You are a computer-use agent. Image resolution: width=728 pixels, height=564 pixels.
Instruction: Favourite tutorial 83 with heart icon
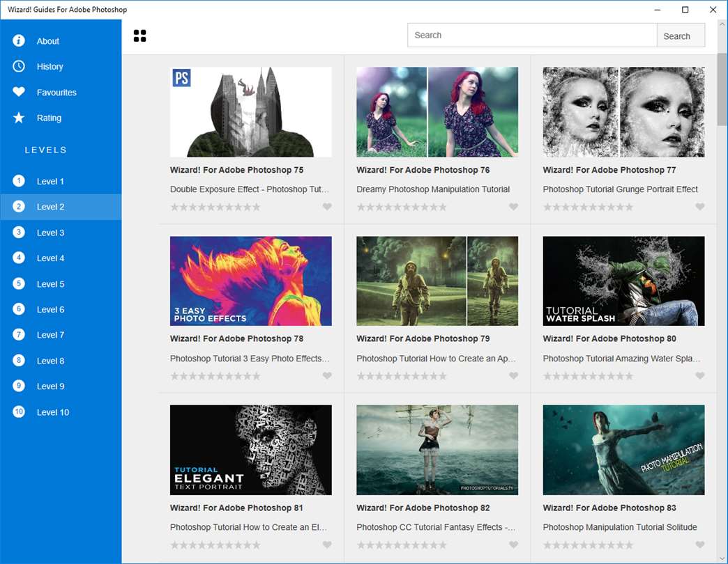700,545
